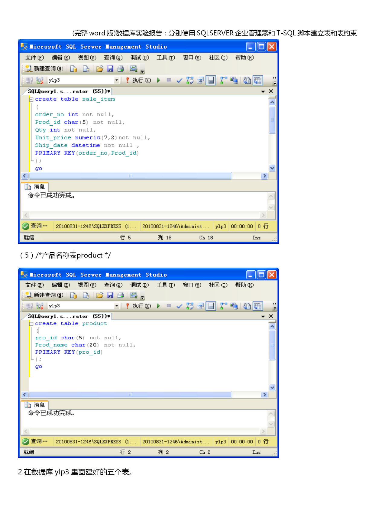
Task: Open the 帮助 menu in product window
Action: pos(244,285)
